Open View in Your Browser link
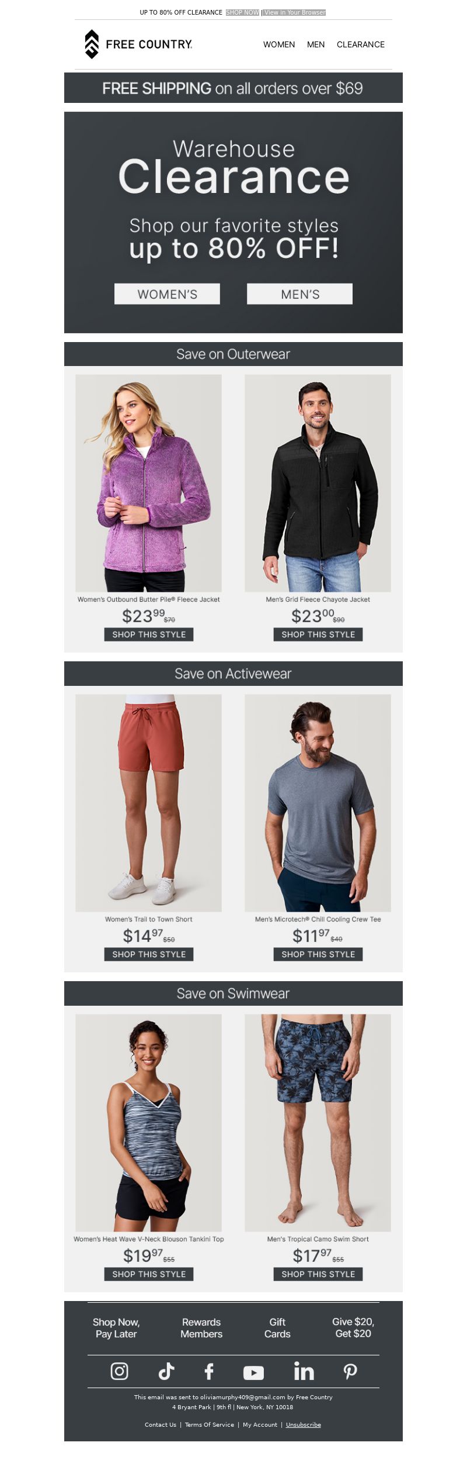467x1470 pixels. pos(295,12)
